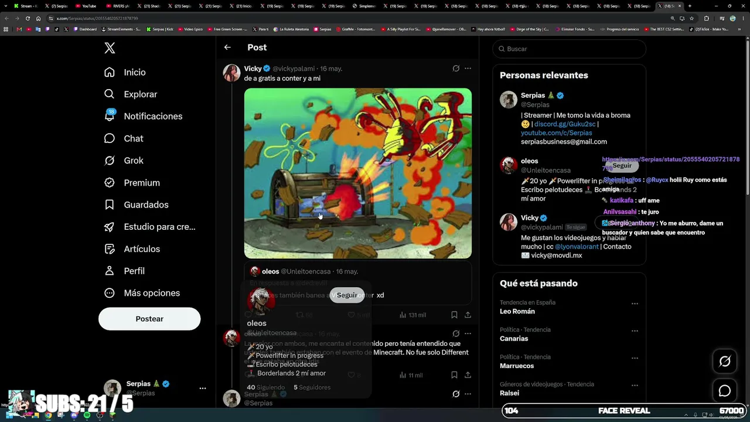View analytics showing 11 mil views
The width and height of the screenshot is (750, 422).
tap(411, 375)
